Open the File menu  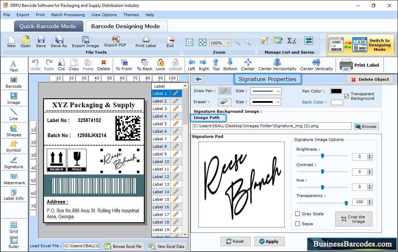pos(7,15)
